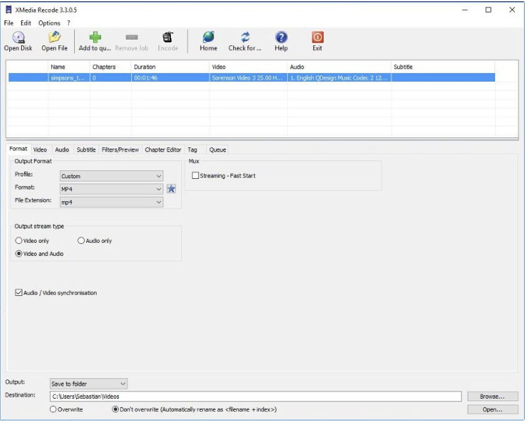Image resolution: width=526 pixels, height=421 pixels.
Task: Select the simpsons_t... file row name
Action: tap(69, 78)
